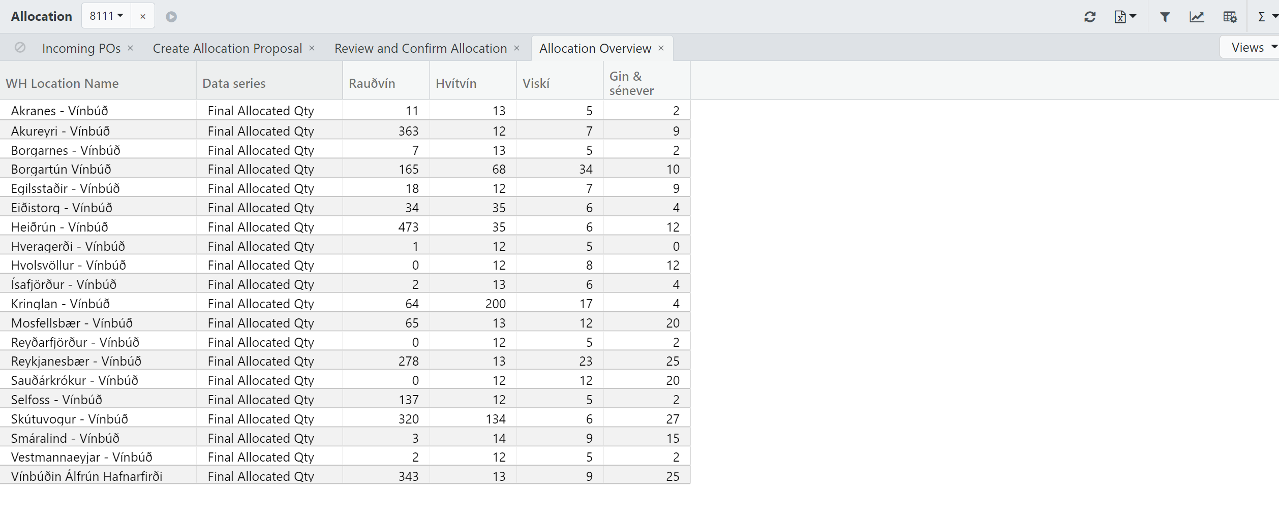Close the Incoming POs tab

point(131,48)
